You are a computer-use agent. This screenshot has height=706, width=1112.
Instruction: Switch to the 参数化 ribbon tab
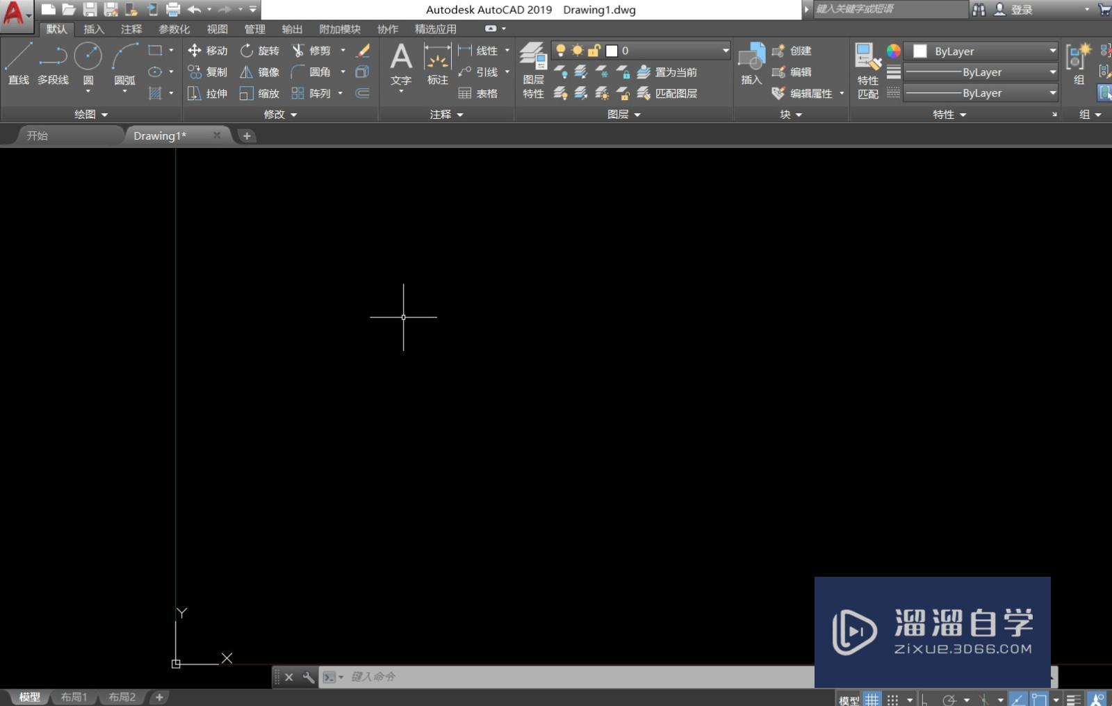click(174, 28)
